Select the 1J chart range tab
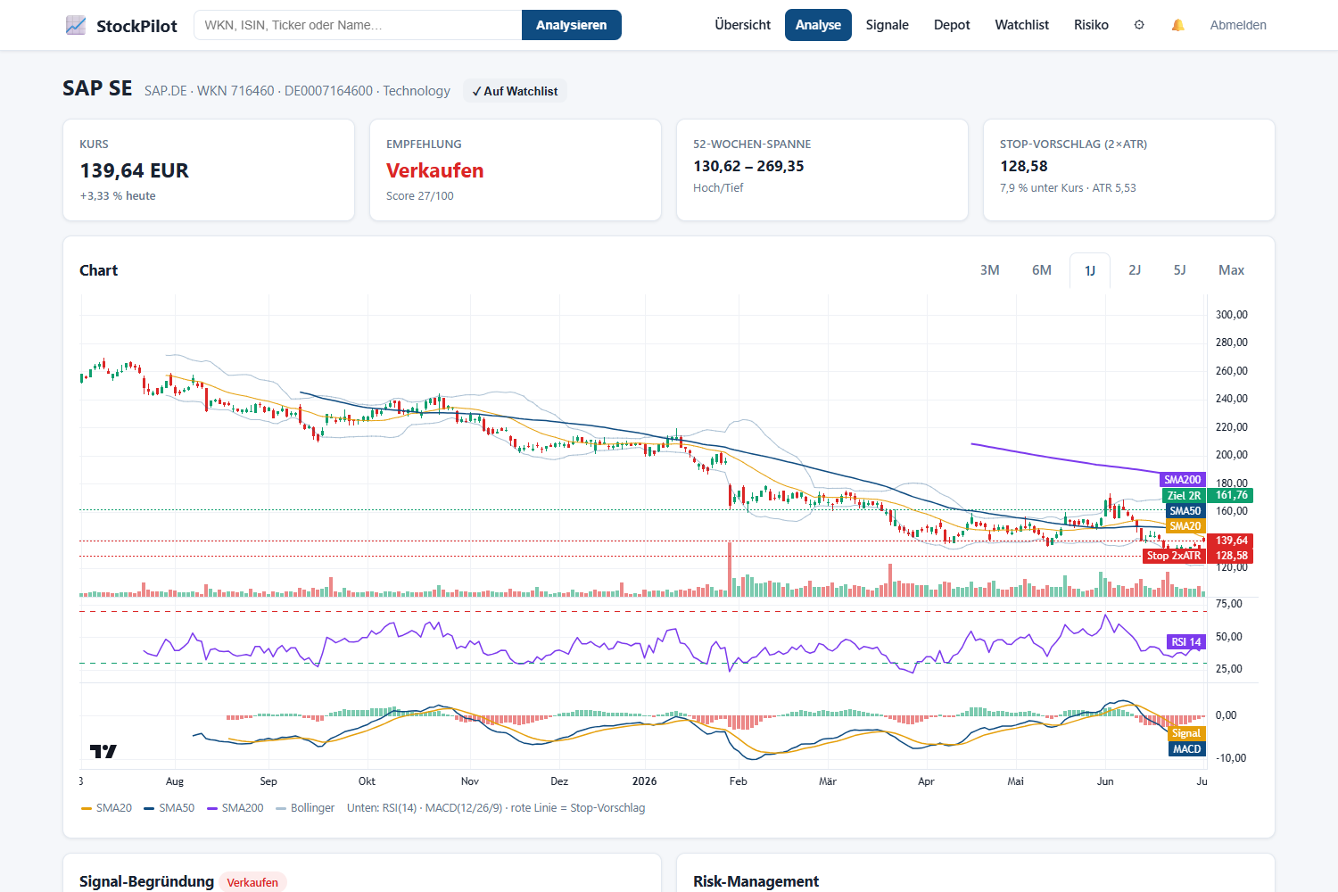The width and height of the screenshot is (1338, 892). [x=1090, y=270]
